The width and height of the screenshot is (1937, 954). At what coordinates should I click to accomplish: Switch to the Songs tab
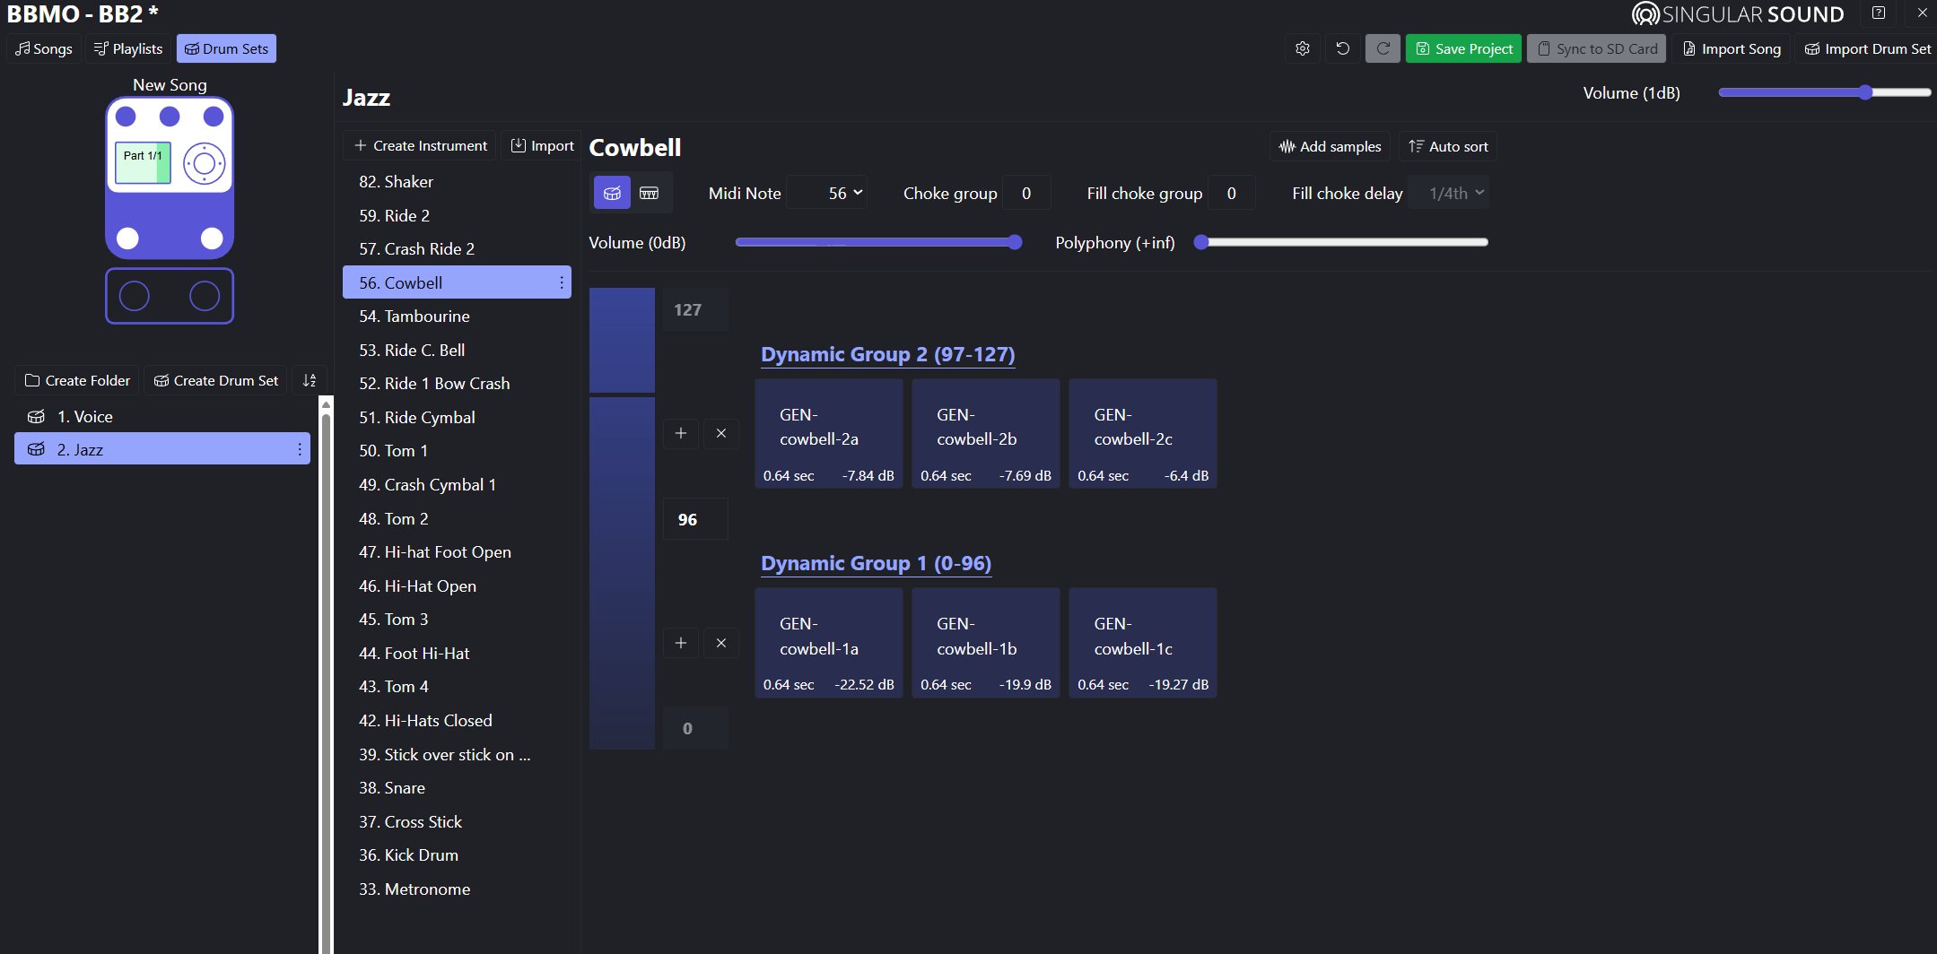click(44, 48)
